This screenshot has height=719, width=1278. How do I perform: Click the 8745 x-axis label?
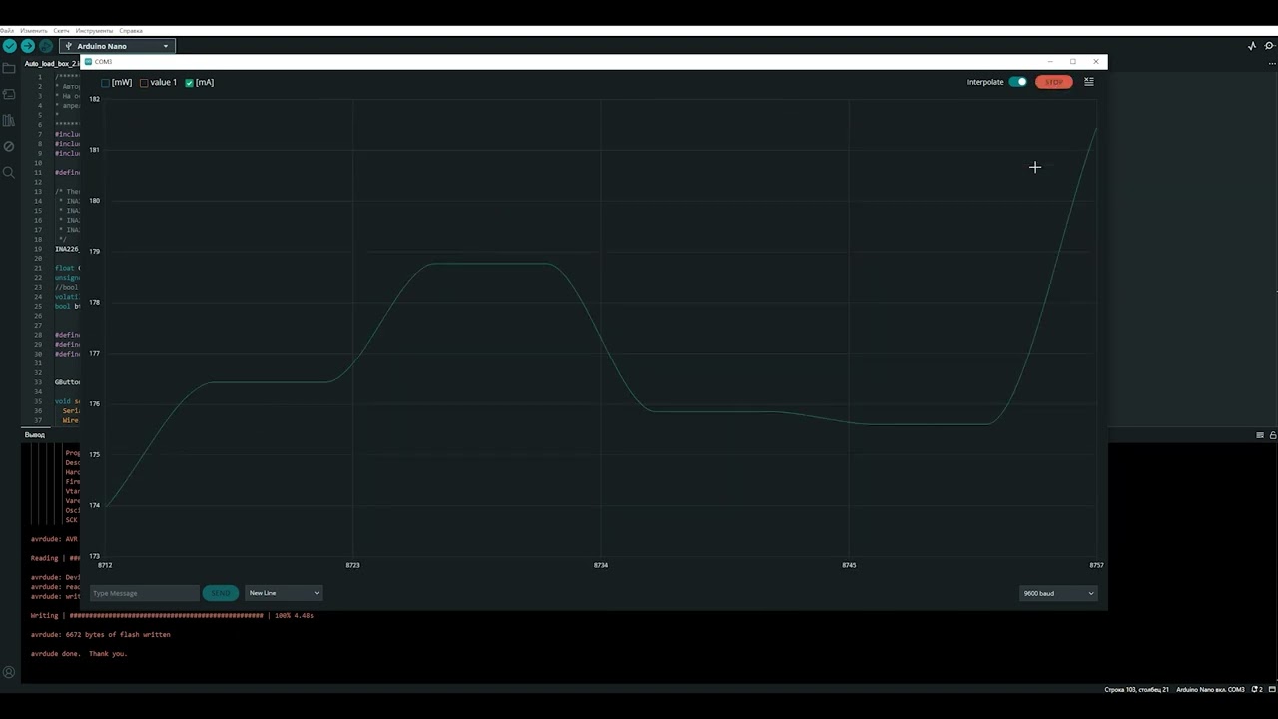tap(849, 565)
